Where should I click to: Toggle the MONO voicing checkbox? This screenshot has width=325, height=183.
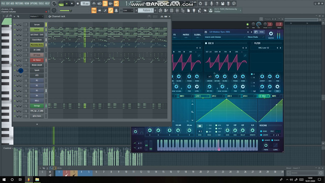click(261, 131)
